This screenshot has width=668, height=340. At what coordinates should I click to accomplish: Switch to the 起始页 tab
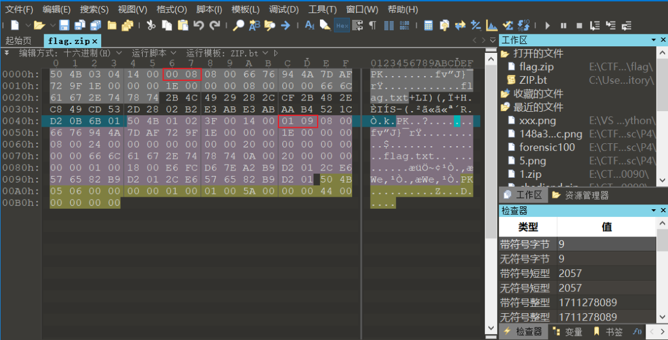click(18, 41)
